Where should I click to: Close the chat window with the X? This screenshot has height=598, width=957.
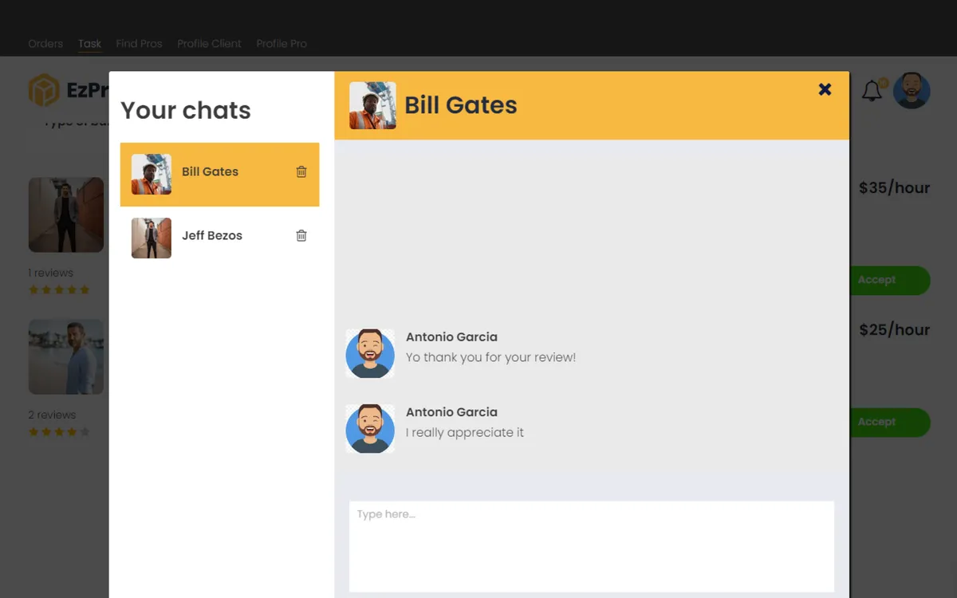coord(825,89)
